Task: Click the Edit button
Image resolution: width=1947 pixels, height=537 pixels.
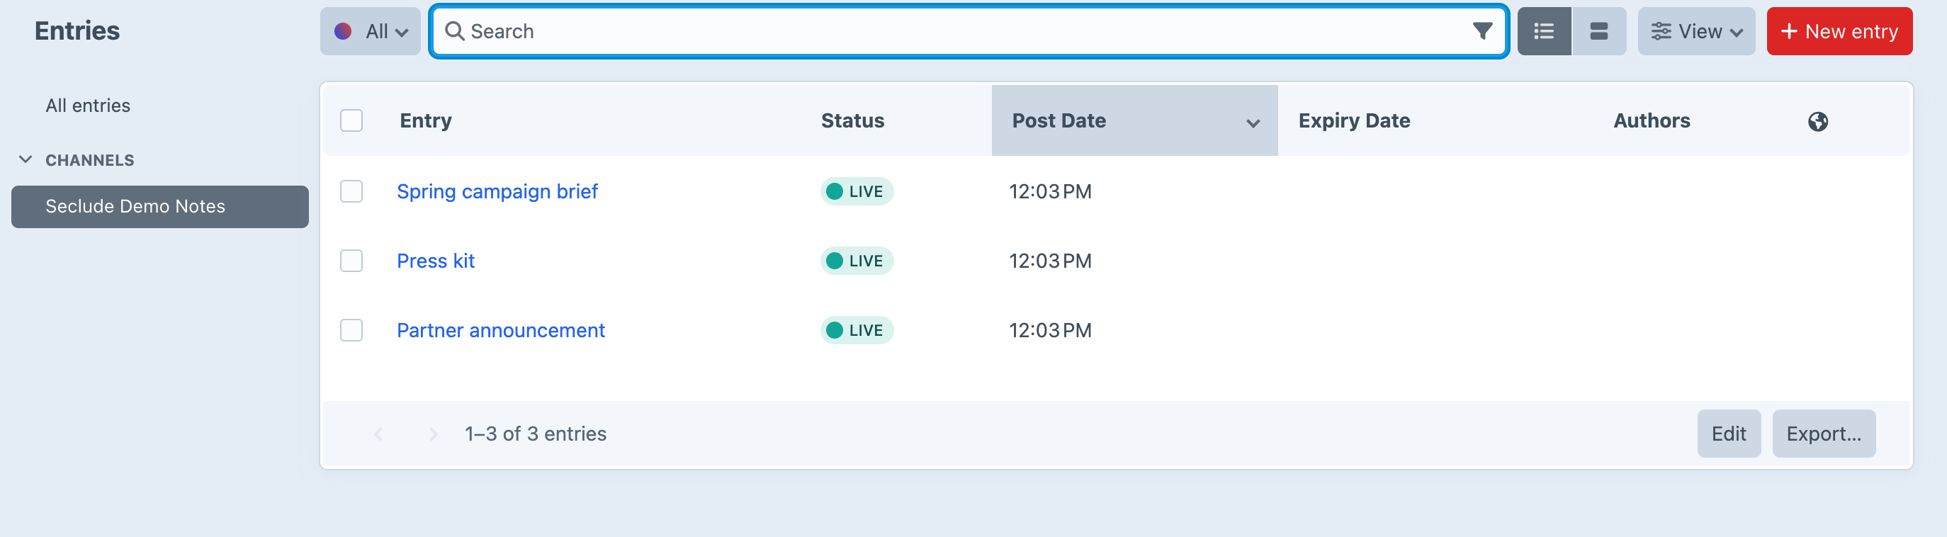Action: (x=1729, y=434)
